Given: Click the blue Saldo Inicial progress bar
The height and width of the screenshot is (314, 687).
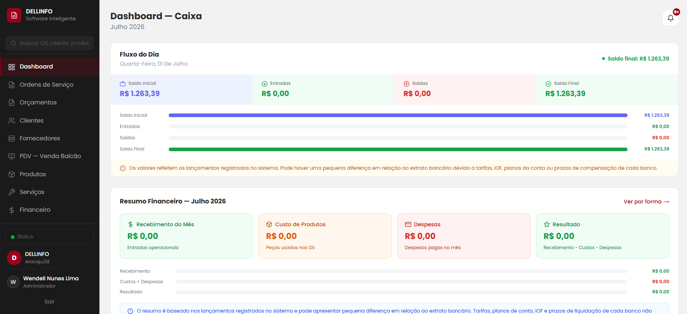Looking at the screenshot, I should 398,115.
